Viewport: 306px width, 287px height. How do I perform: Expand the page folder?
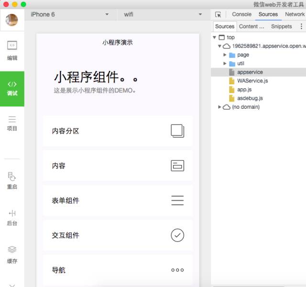pos(225,55)
